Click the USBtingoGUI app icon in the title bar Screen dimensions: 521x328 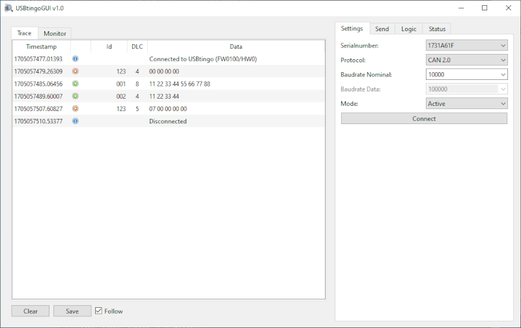click(x=8, y=8)
